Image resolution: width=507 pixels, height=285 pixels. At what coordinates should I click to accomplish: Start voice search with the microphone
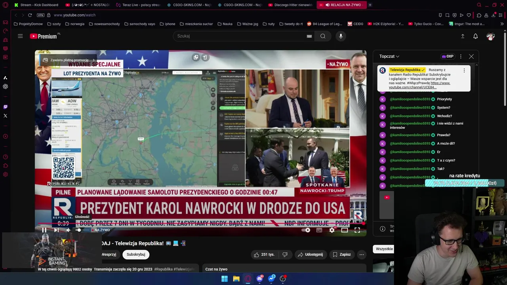click(341, 36)
